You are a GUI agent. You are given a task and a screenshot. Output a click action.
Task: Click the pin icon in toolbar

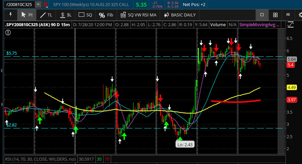pyautogui.click(x=11, y=15)
